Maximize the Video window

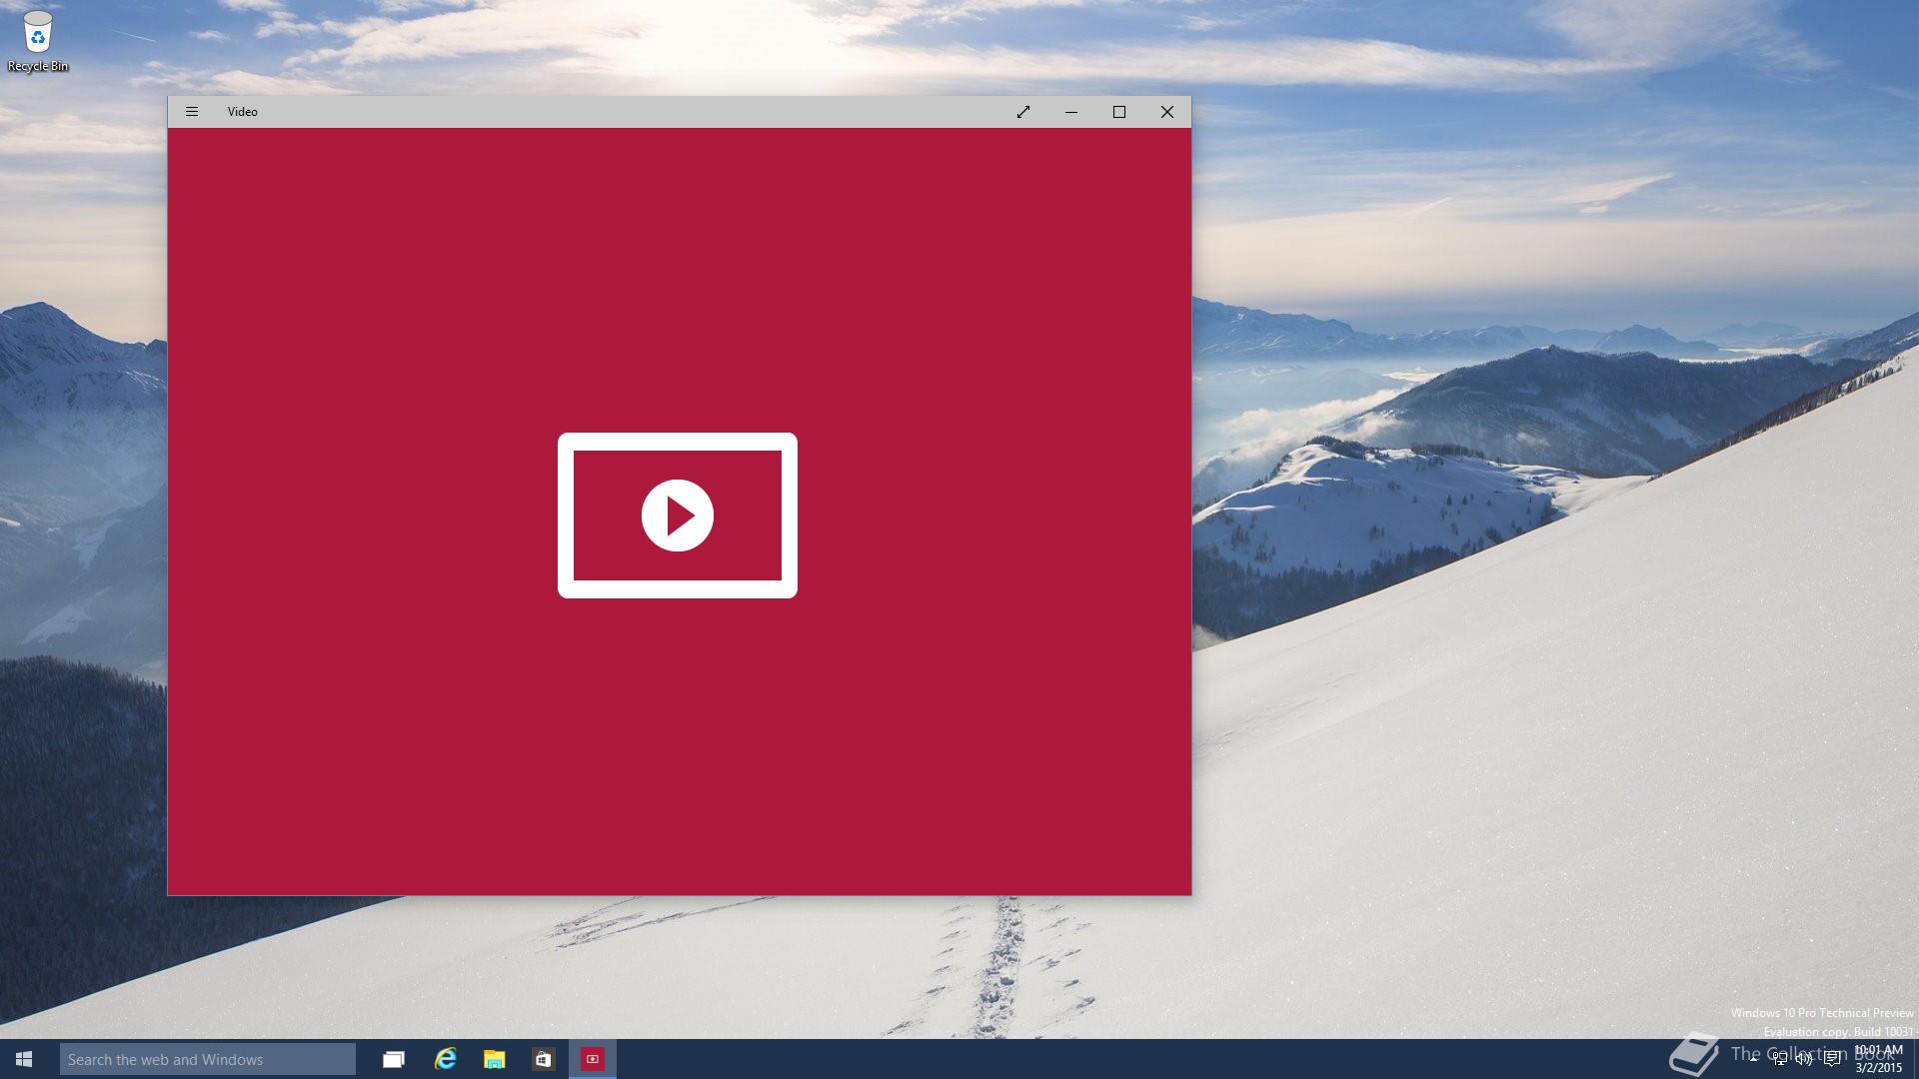[x=1119, y=112]
